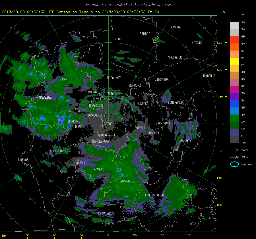Pick the dark gray -20 dBZ swatch

click(234, 140)
